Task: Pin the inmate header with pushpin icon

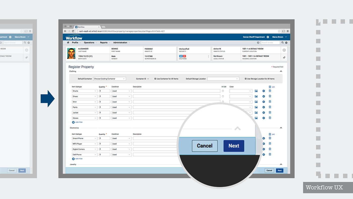Action: point(284,58)
